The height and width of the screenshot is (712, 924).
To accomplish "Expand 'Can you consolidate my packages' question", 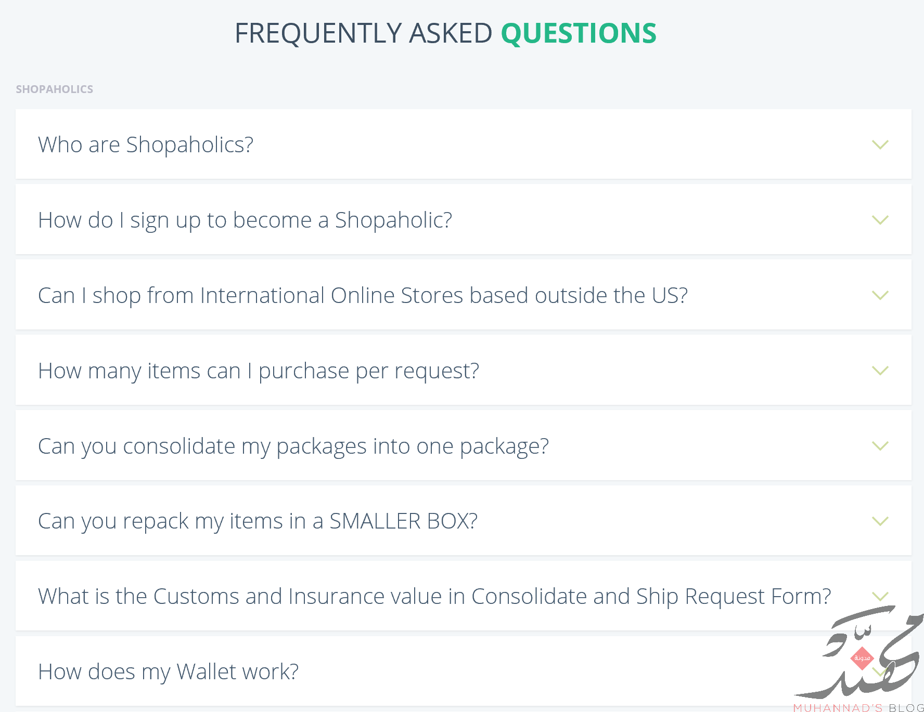I will pyautogui.click(x=293, y=446).
